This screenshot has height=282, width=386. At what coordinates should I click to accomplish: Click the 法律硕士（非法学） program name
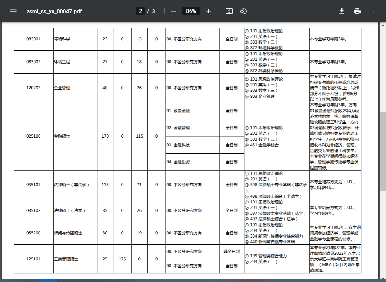click(72, 185)
